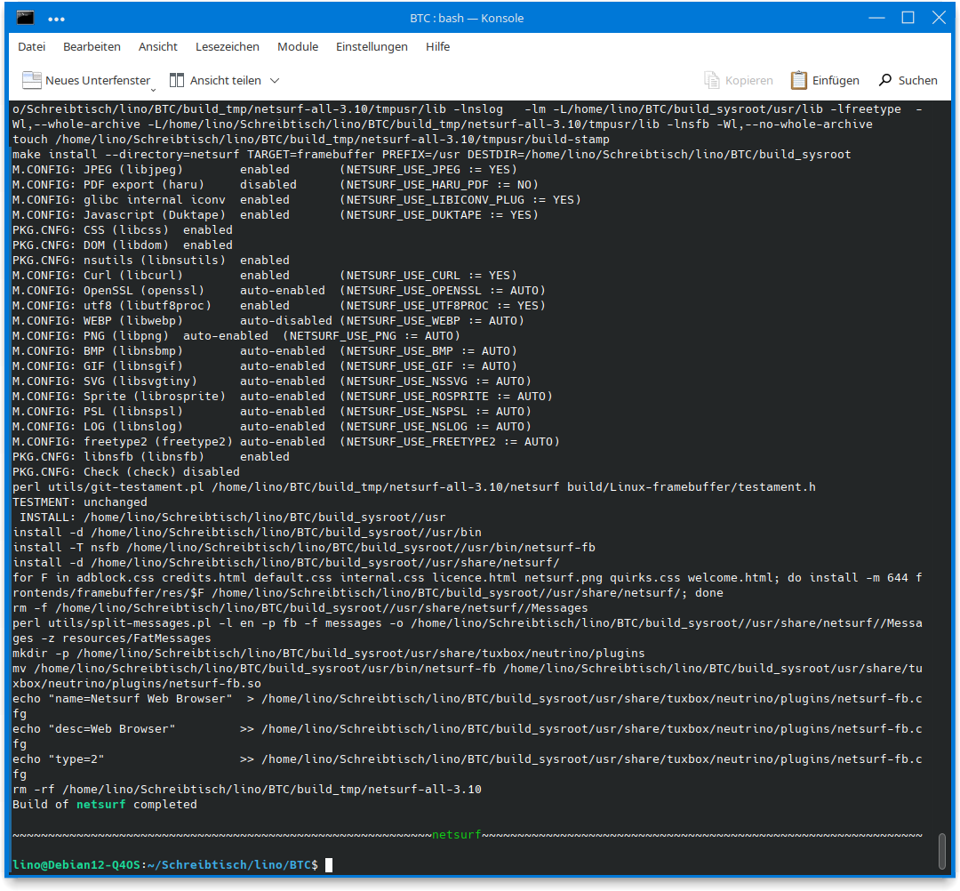Click the Kopieren copy icon
Viewport: 960px width, 891px height.
click(x=711, y=80)
